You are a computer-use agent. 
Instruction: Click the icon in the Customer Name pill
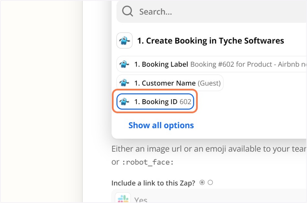(125, 83)
